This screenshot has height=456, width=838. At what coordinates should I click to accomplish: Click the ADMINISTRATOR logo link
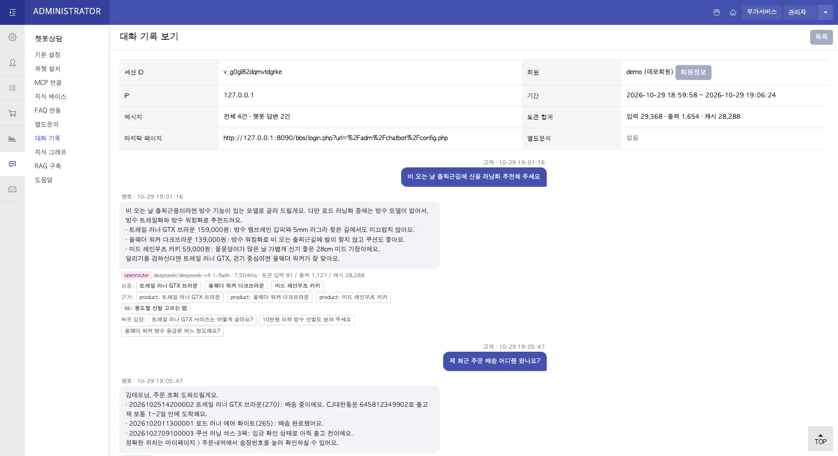(67, 11)
